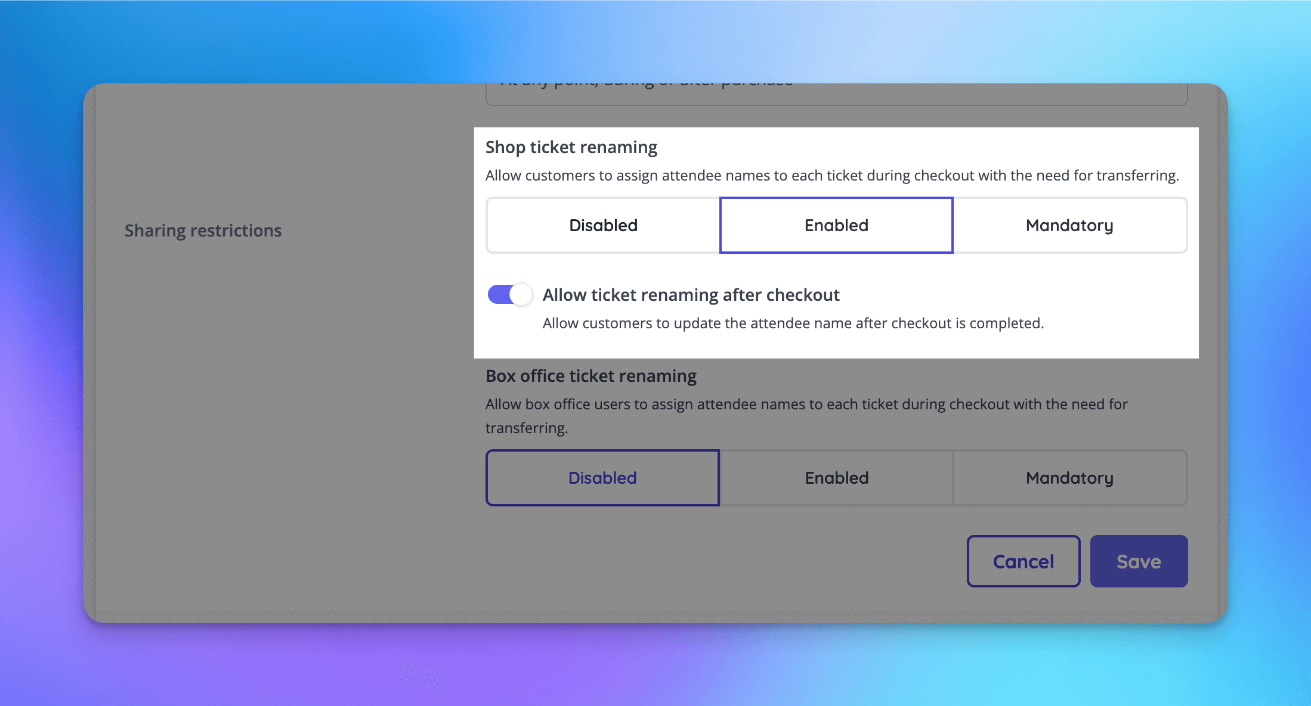
Task: Click the Sharing restrictions label
Action: click(203, 231)
